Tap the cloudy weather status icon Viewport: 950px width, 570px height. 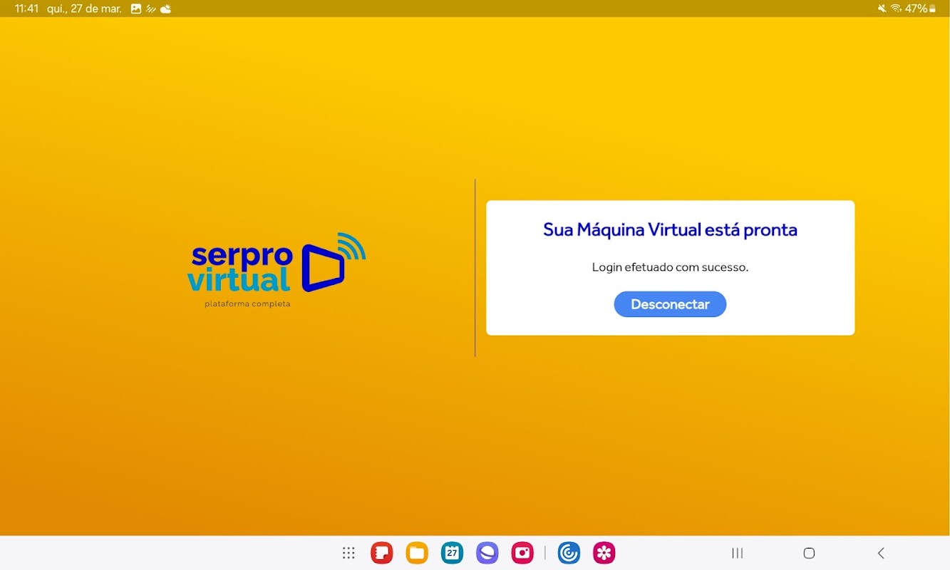coord(165,9)
